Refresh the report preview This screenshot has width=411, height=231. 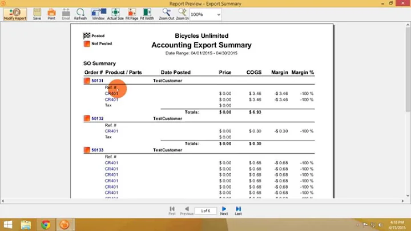(80, 14)
